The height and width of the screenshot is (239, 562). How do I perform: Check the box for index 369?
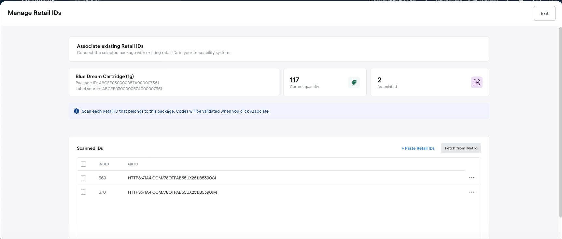pos(83,178)
